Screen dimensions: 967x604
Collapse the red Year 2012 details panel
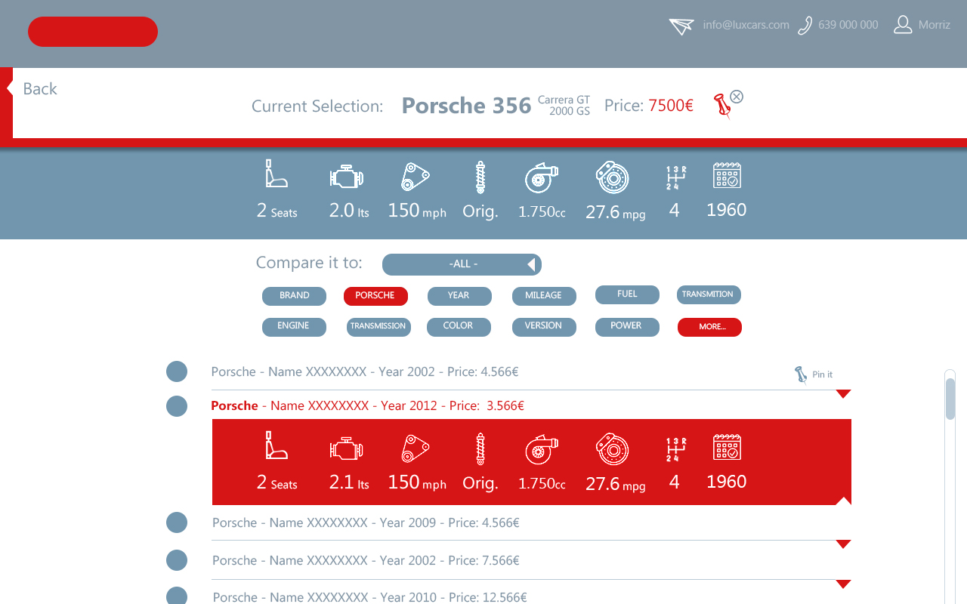click(844, 501)
